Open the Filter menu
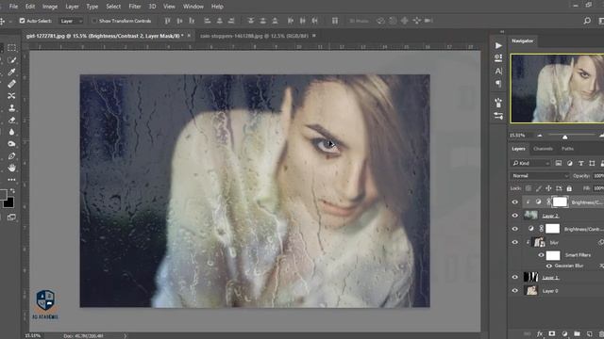 coord(135,7)
